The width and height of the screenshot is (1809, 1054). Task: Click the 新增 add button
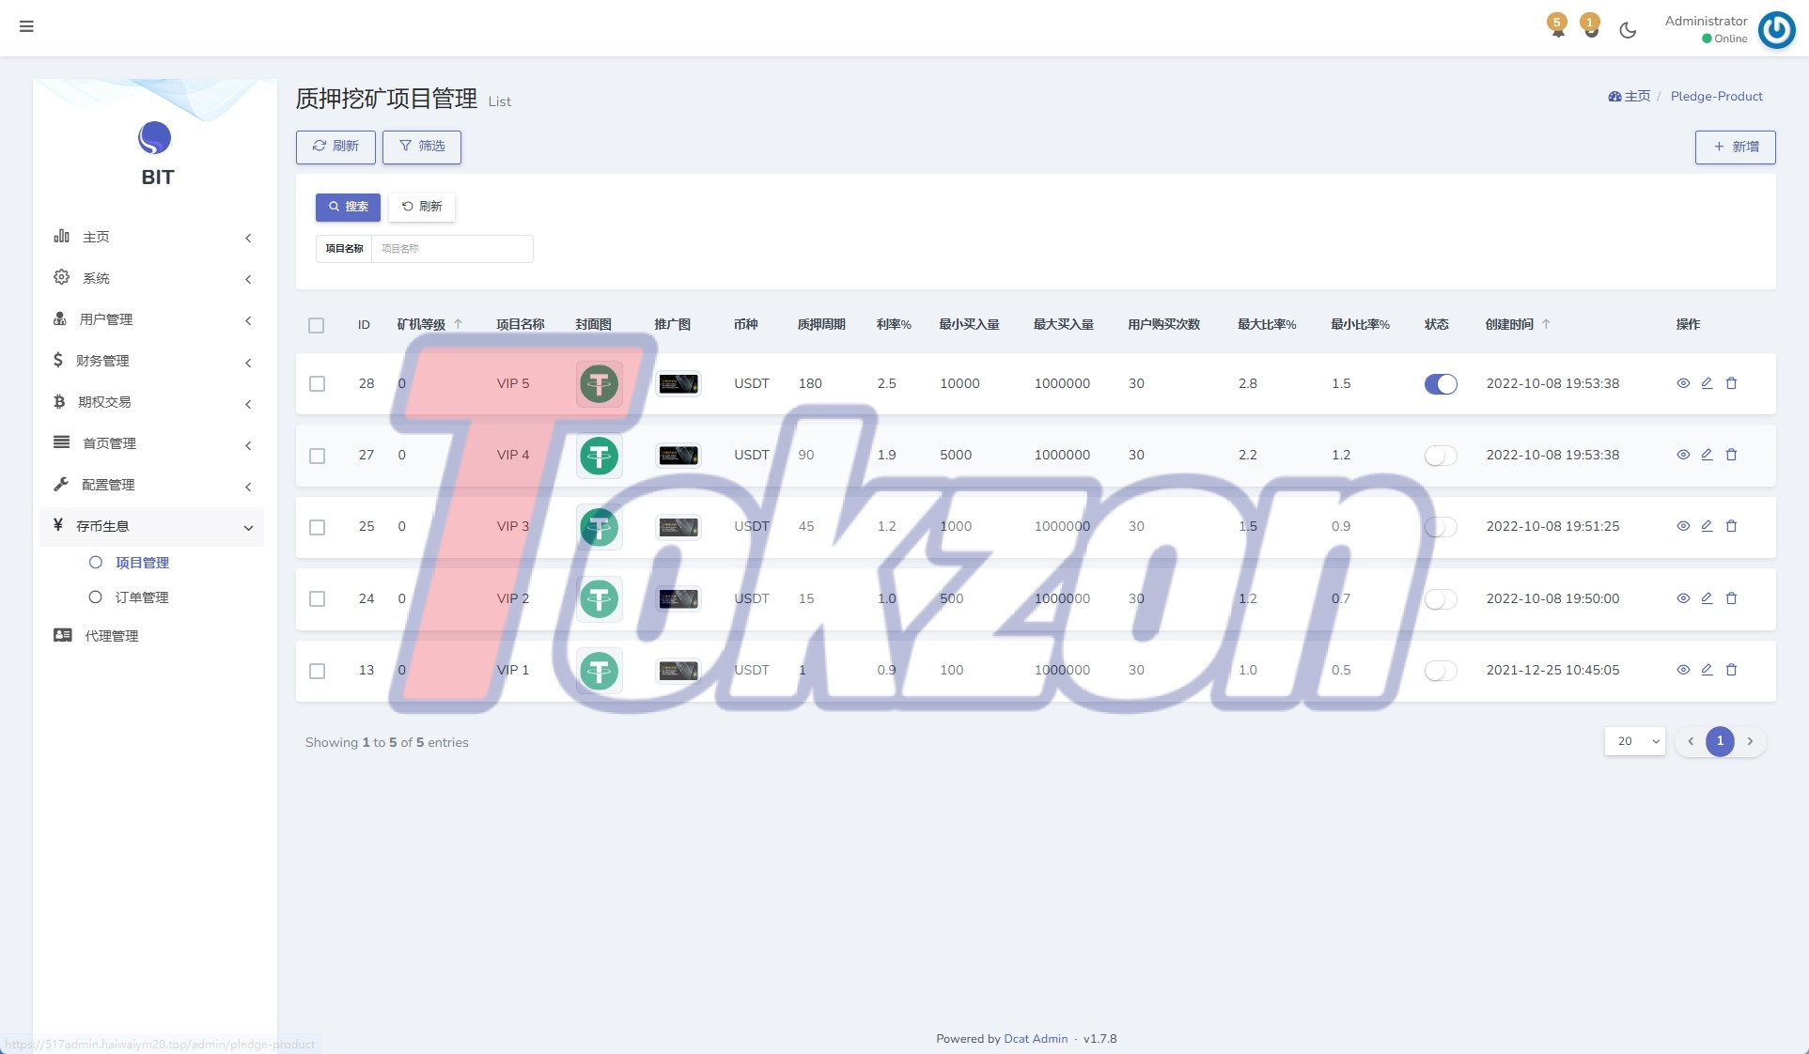tap(1735, 147)
